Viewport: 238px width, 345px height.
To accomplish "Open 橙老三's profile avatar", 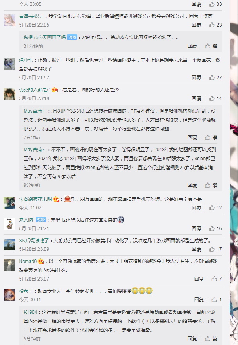I will pyautogui.click(x=9, y=295).
